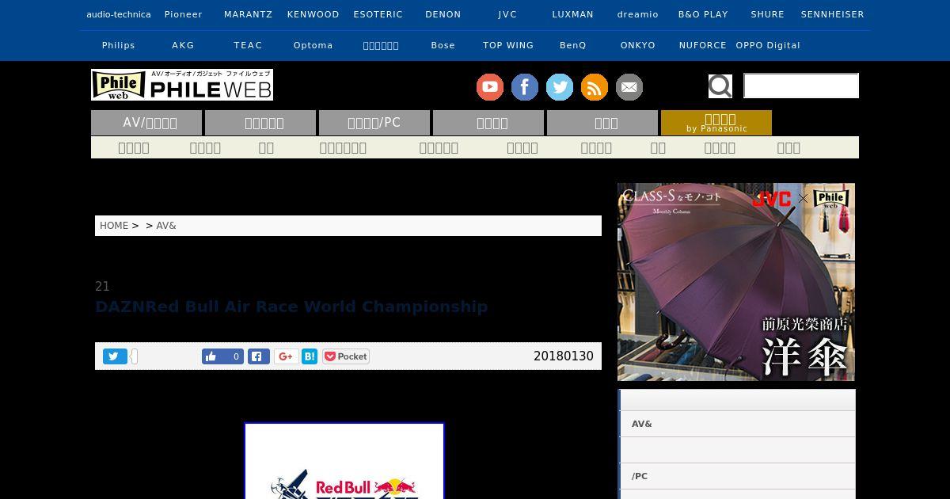The height and width of the screenshot is (499, 950).
Task: Open the SHURE brand link
Action: coord(768,14)
